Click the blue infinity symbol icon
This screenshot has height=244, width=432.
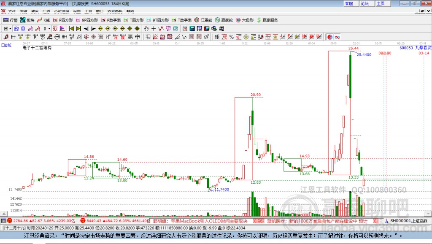pyautogui.click(x=337, y=37)
